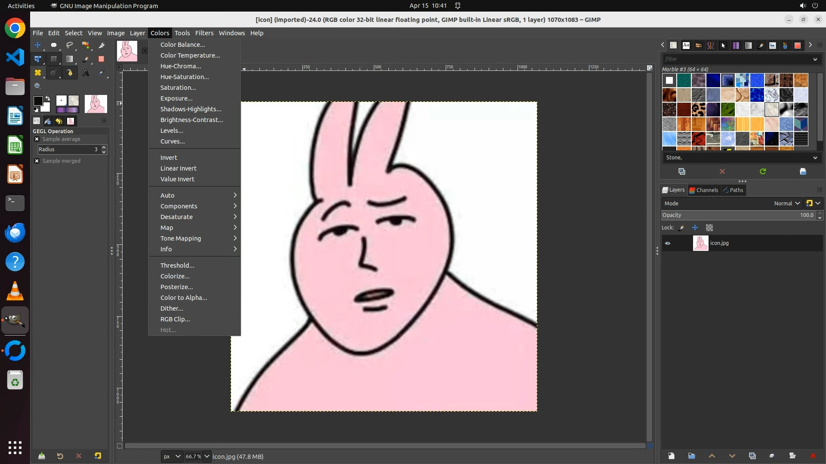Select the Move tool in toolbox
Viewport: 826px width, 464px height.
38,45
